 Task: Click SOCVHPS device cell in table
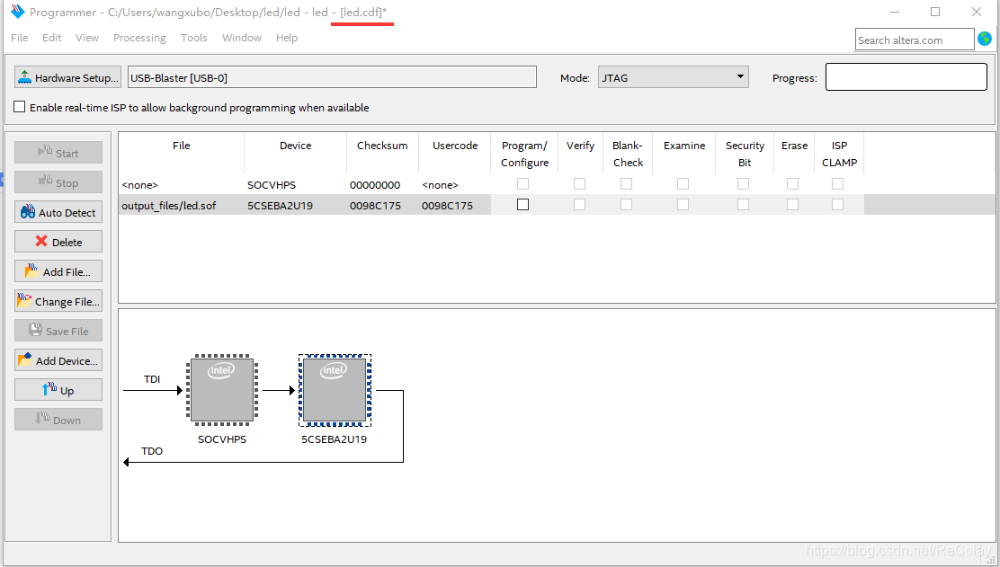point(295,185)
